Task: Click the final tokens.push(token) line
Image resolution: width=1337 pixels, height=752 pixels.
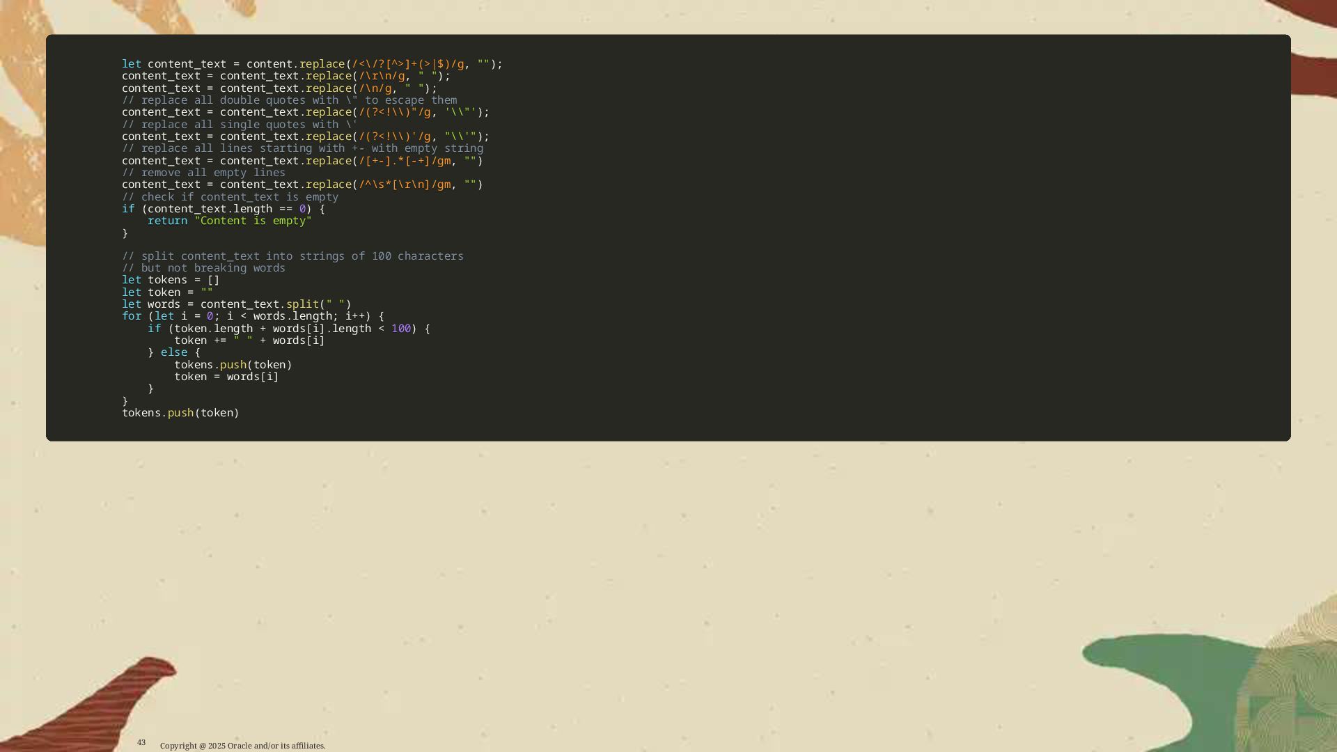Action: click(x=180, y=413)
